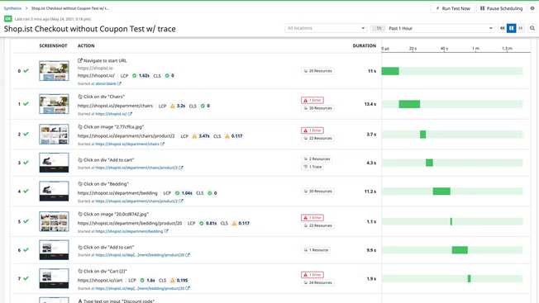Click the 2 Resources badge
Screen dimensions: 539x303
click(x=317, y=159)
